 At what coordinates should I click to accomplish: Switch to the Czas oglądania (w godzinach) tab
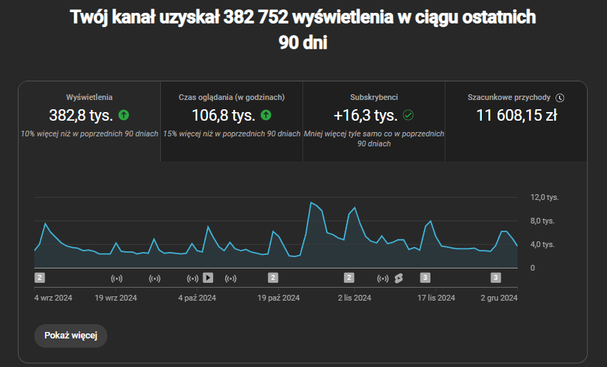click(232, 121)
